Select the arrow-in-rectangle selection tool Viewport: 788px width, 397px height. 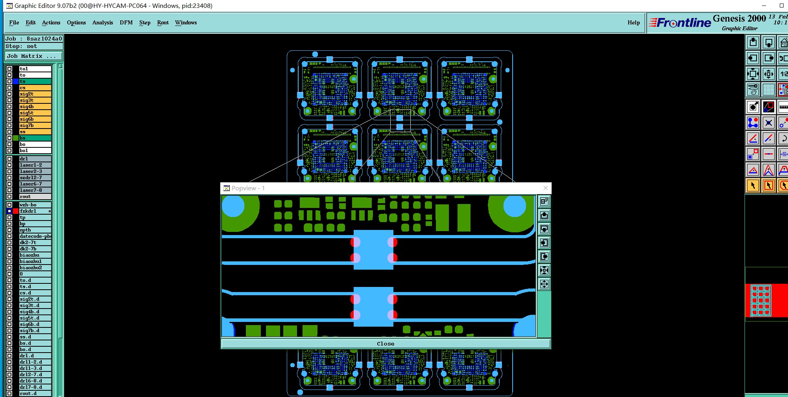(769, 186)
